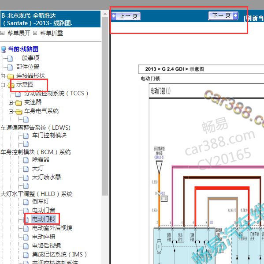Select the highlighted 电动门锁 entry
Screen dimensions: 264x264
(44, 219)
